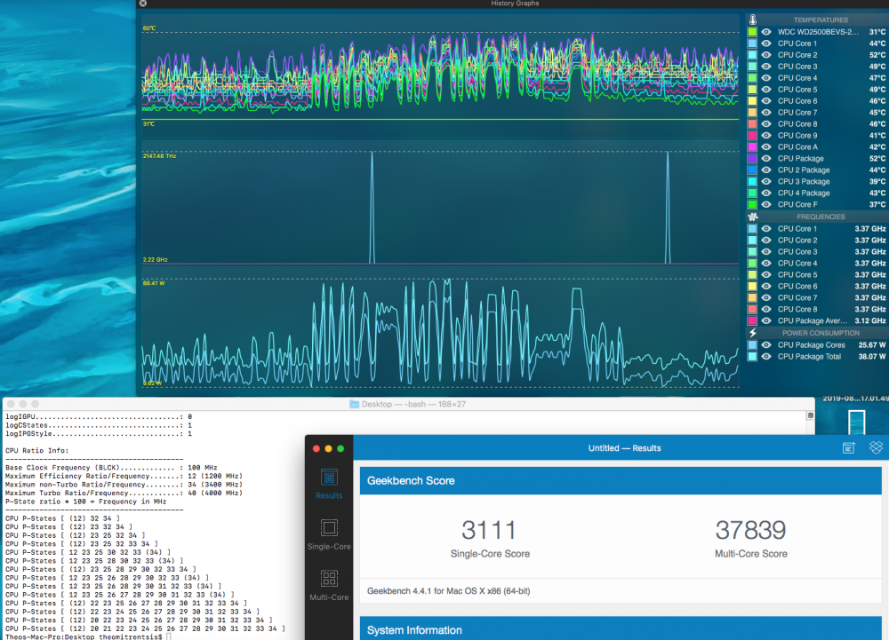The image size is (889, 640).
Task: Click the Frequencies waveform icon
Action: pos(753,217)
